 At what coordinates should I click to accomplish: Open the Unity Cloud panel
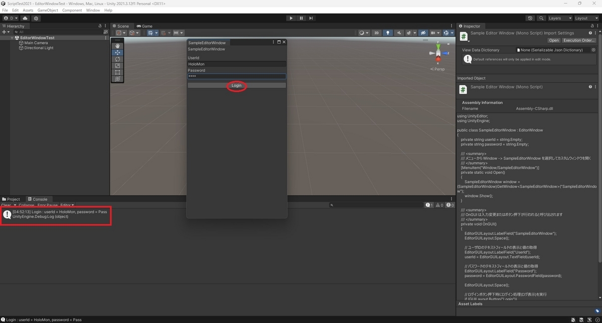(x=25, y=18)
